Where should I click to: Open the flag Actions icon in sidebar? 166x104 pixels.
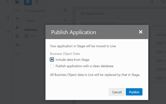point(17,19)
